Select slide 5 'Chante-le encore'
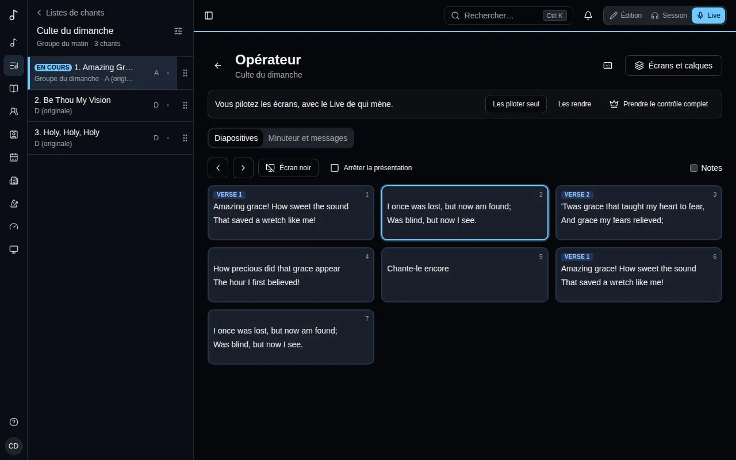 [465, 275]
